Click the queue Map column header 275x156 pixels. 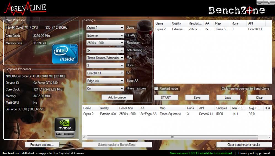(x=222, y=23)
